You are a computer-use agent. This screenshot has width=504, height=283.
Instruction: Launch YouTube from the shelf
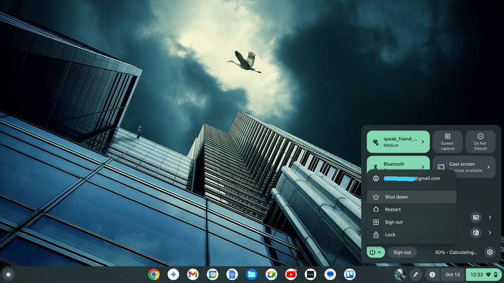tap(291, 275)
